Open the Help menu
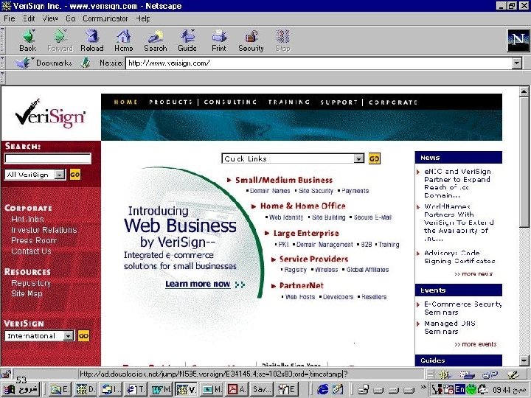The width and height of the screenshot is (531, 398). (143, 18)
